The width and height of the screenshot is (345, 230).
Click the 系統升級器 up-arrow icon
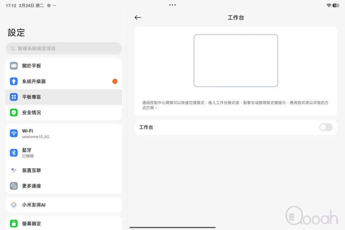tap(14, 81)
